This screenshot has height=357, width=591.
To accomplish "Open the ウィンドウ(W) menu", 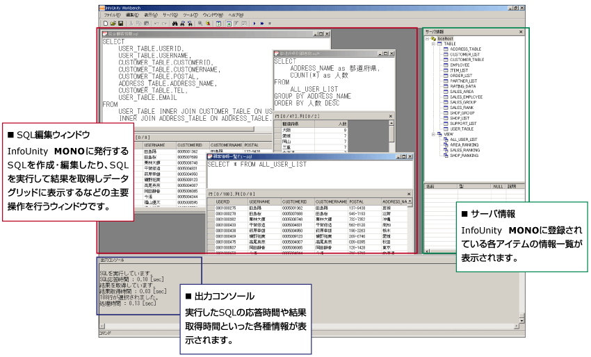I will tap(213, 15).
